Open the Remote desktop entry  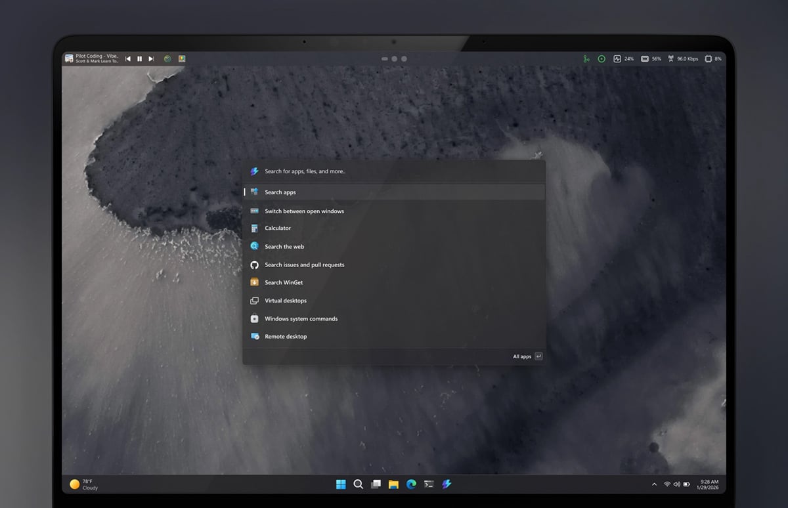pyautogui.click(x=394, y=336)
